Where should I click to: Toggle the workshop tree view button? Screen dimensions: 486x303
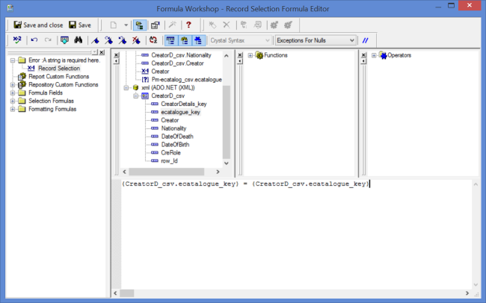point(140,25)
